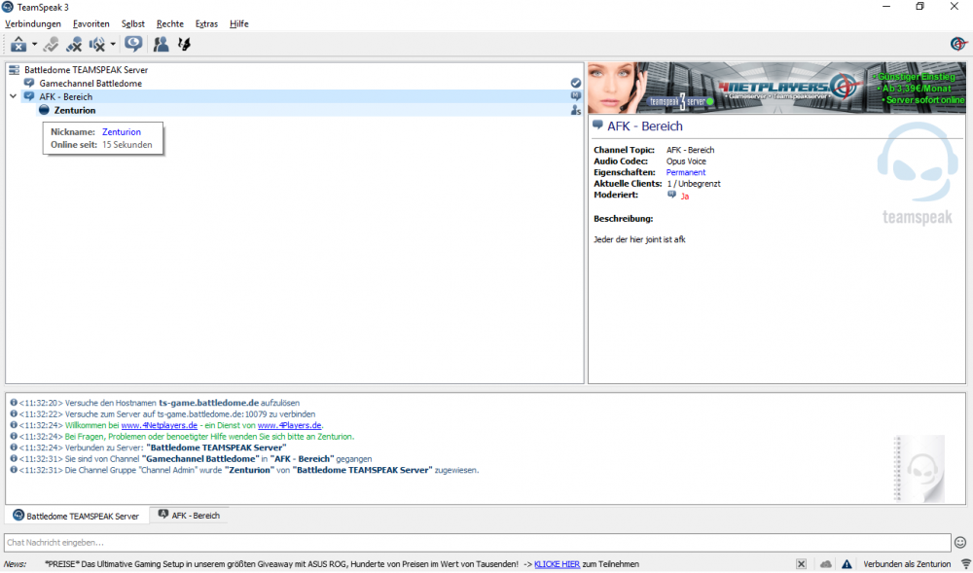
Task: Open the www.4Netplayers.de link in the chat log
Action: (160, 425)
